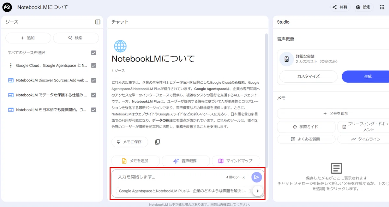
Task: Click the 音声概要 chip in chat
Action: click(186, 161)
